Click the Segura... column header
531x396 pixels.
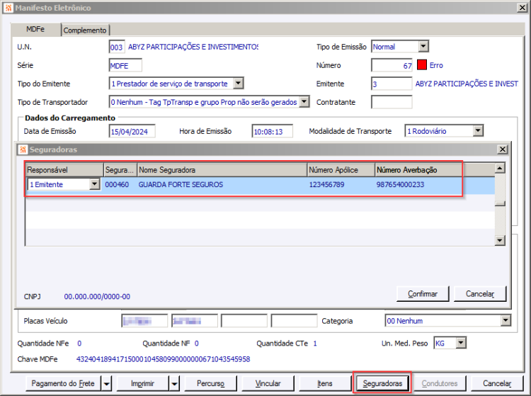pos(120,170)
